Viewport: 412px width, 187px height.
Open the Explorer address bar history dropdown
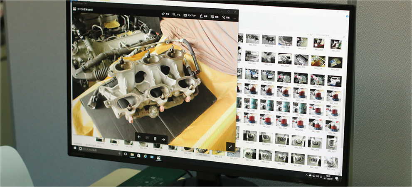click(x=308, y=34)
